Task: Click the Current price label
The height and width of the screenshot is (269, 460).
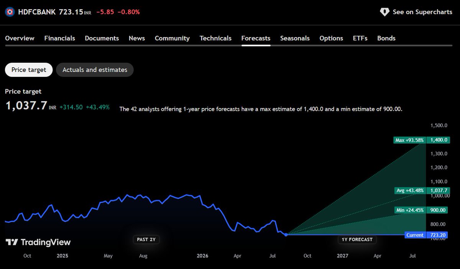Action: click(415, 235)
